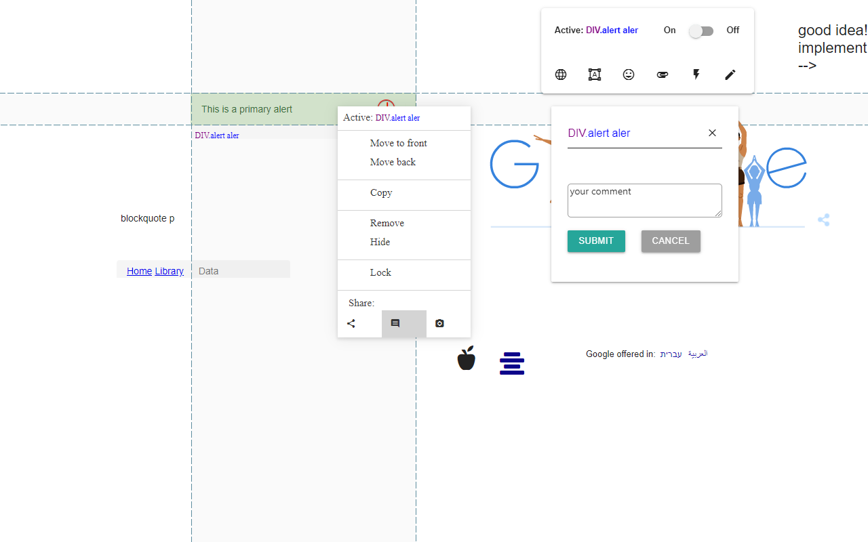Viewport: 868px width, 542px height.
Task: Click the 'your comment' text area
Action: coord(644,201)
